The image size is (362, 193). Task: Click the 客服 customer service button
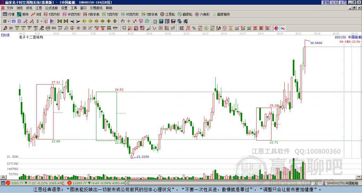(326, 2)
